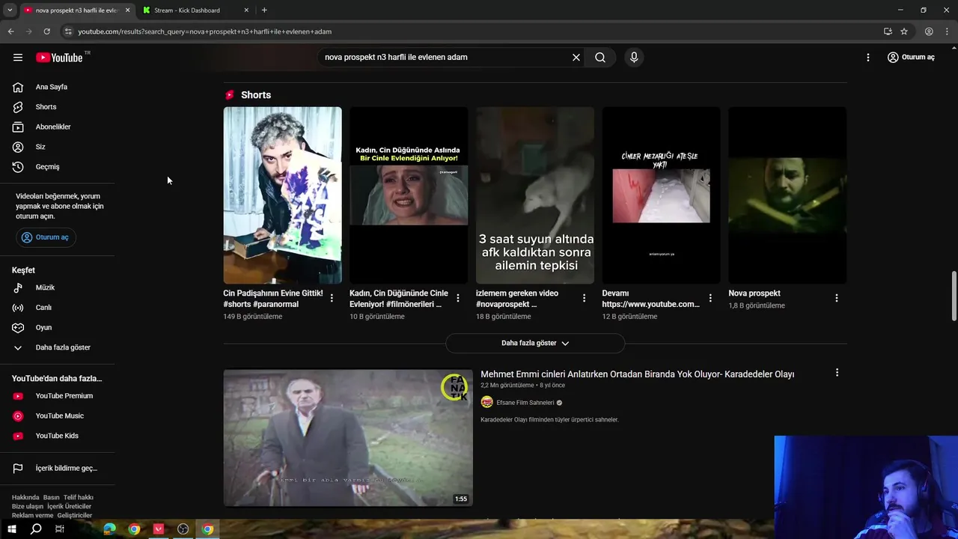This screenshot has width=958, height=539.
Task: Expand Shorts shelf with Daha fazla göster
Action: click(x=535, y=343)
